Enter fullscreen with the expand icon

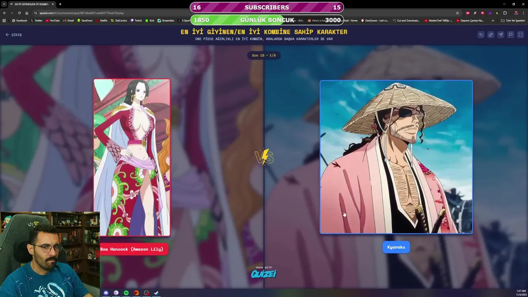[521, 35]
